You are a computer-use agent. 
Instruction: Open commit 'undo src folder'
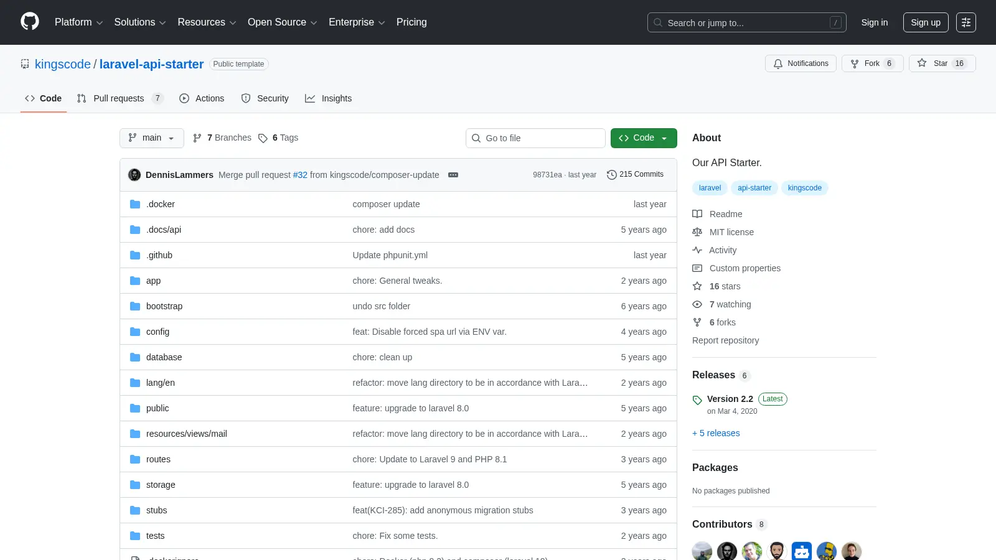(382, 306)
